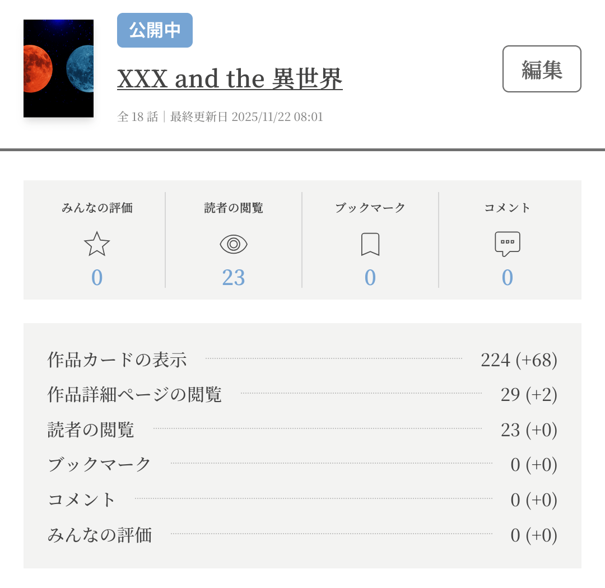Click the 作品カードの表示 row label
This screenshot has width=605, height=588.
[117, 360]
